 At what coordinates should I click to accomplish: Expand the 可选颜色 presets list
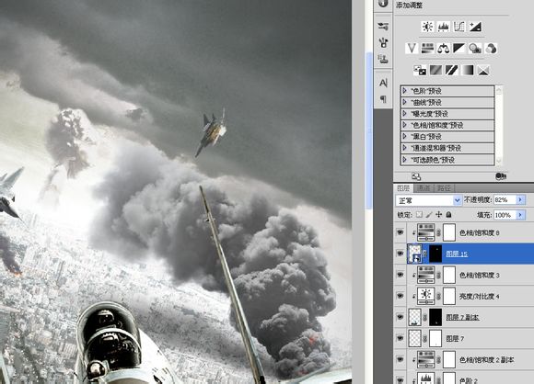coord(405,160)
